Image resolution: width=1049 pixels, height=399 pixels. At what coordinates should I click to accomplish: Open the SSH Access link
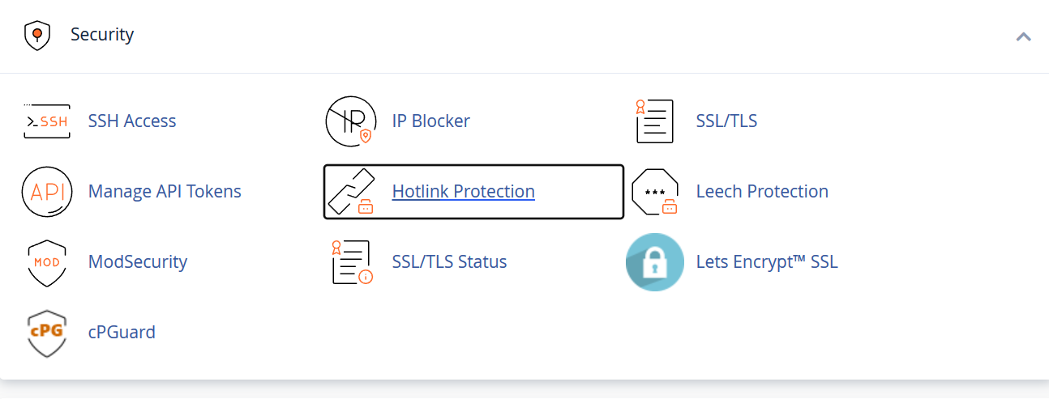(x=132, y=121)
